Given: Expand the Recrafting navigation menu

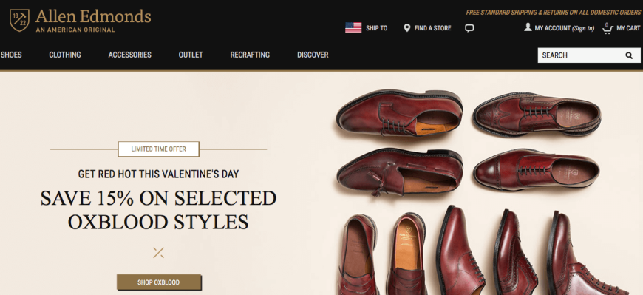Looking at the screenshot, I should tap(250, 55).
